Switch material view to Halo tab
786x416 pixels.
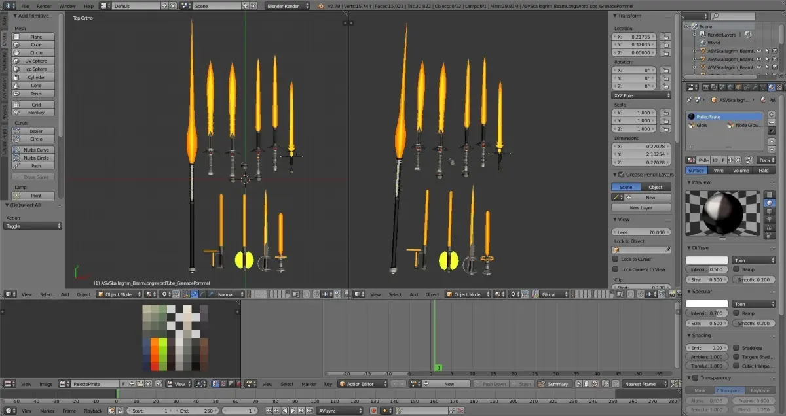pos(764,170)
